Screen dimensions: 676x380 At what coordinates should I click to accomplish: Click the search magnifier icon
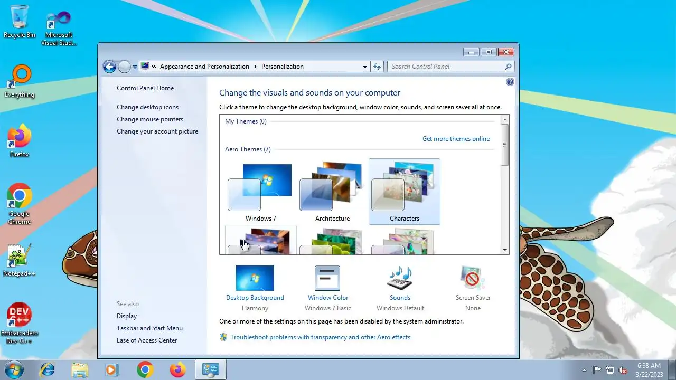508,66
